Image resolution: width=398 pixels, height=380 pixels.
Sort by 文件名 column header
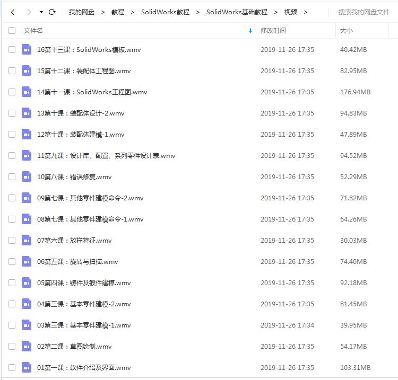point(33,30)
